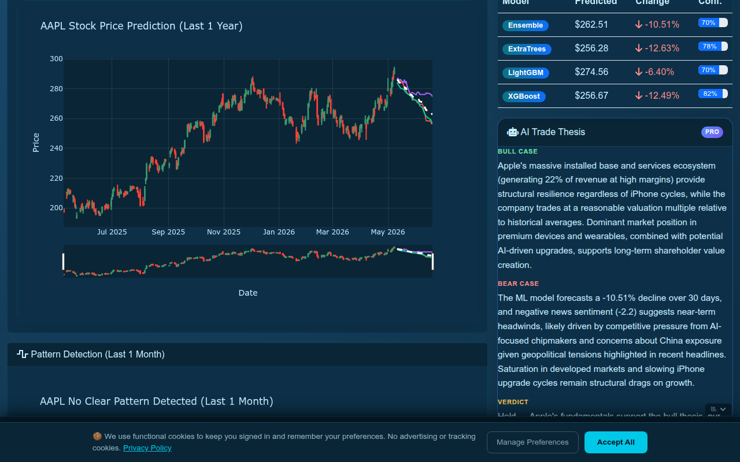This screenshot has height=462, width=740.
Task: Click the right handle of the chart range slider
Action: click(432, 261)
